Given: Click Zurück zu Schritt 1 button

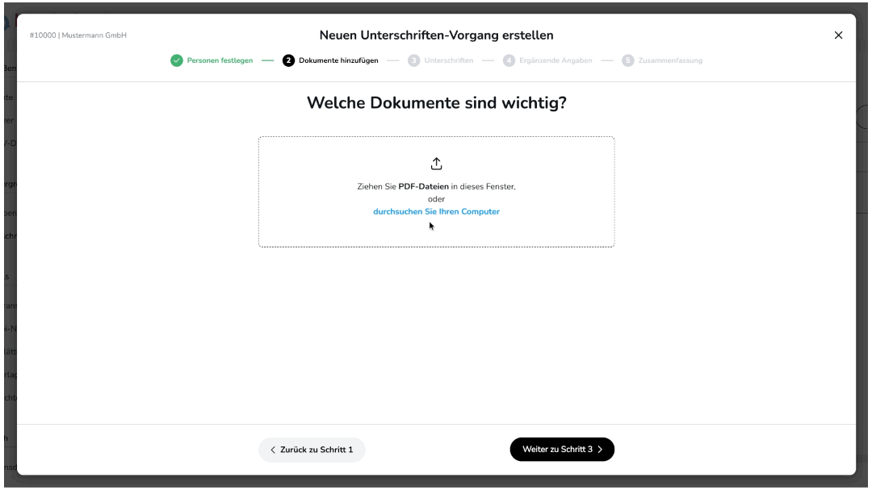Looking at the screenshot, I should pos(312,450).
